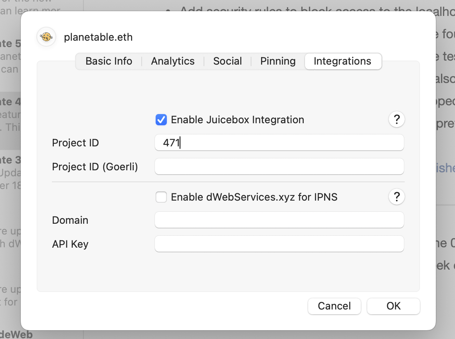455x339 pixels.
Task: Confirm the dialog with OK
Action: tap(393, 306)
